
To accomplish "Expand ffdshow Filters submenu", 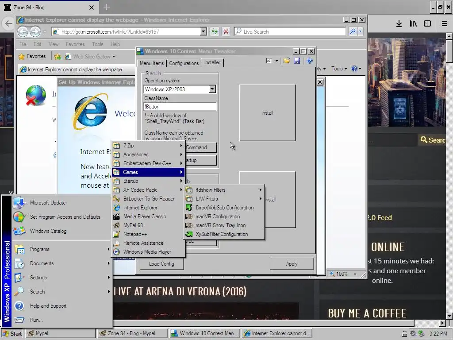I will click(224, 189).
